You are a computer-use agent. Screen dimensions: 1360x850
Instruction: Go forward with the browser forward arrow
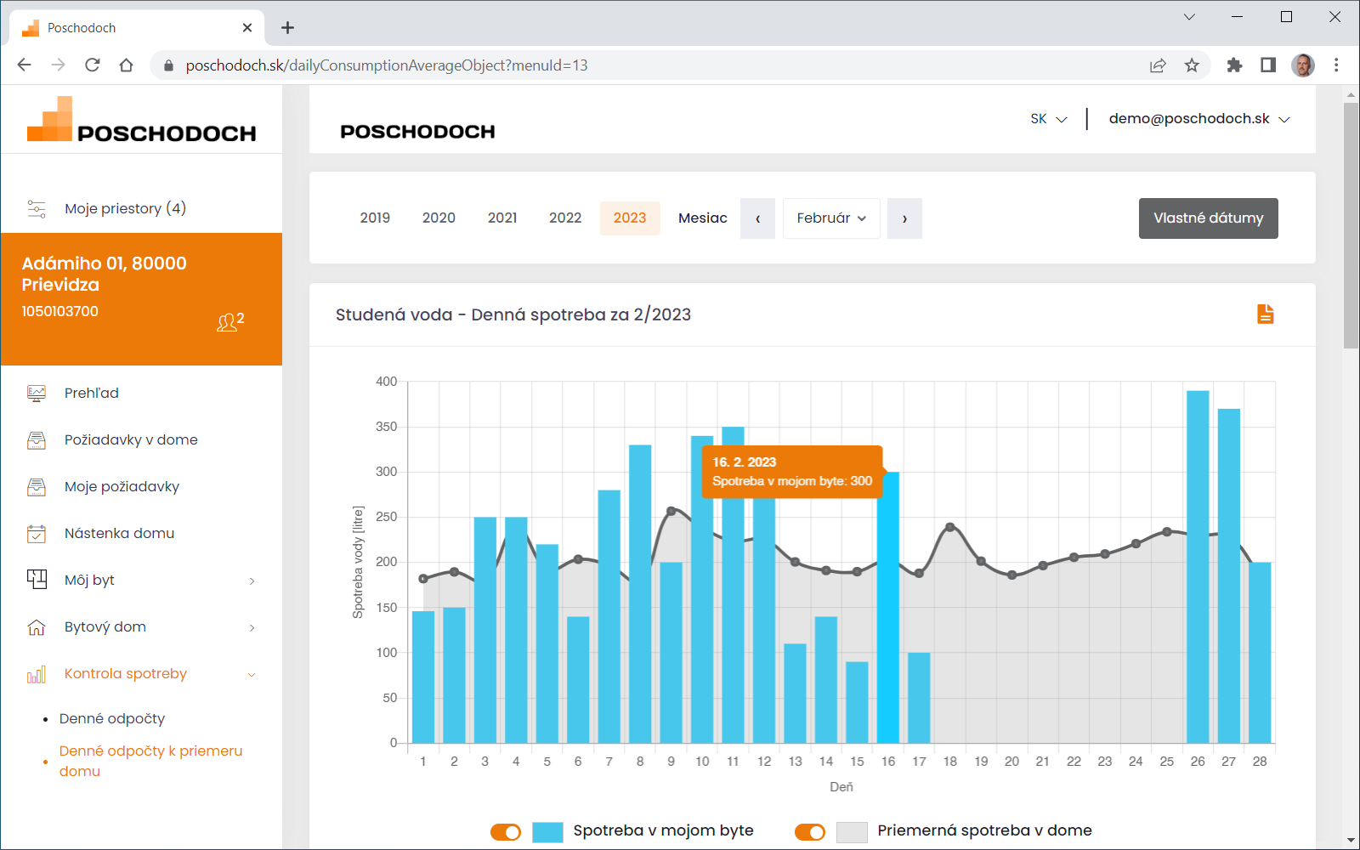point(58,65)
